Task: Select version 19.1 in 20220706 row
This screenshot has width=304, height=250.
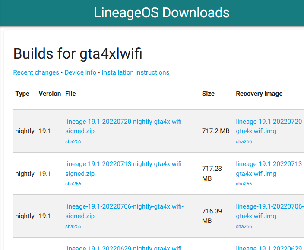Action: tap(45, 216)
